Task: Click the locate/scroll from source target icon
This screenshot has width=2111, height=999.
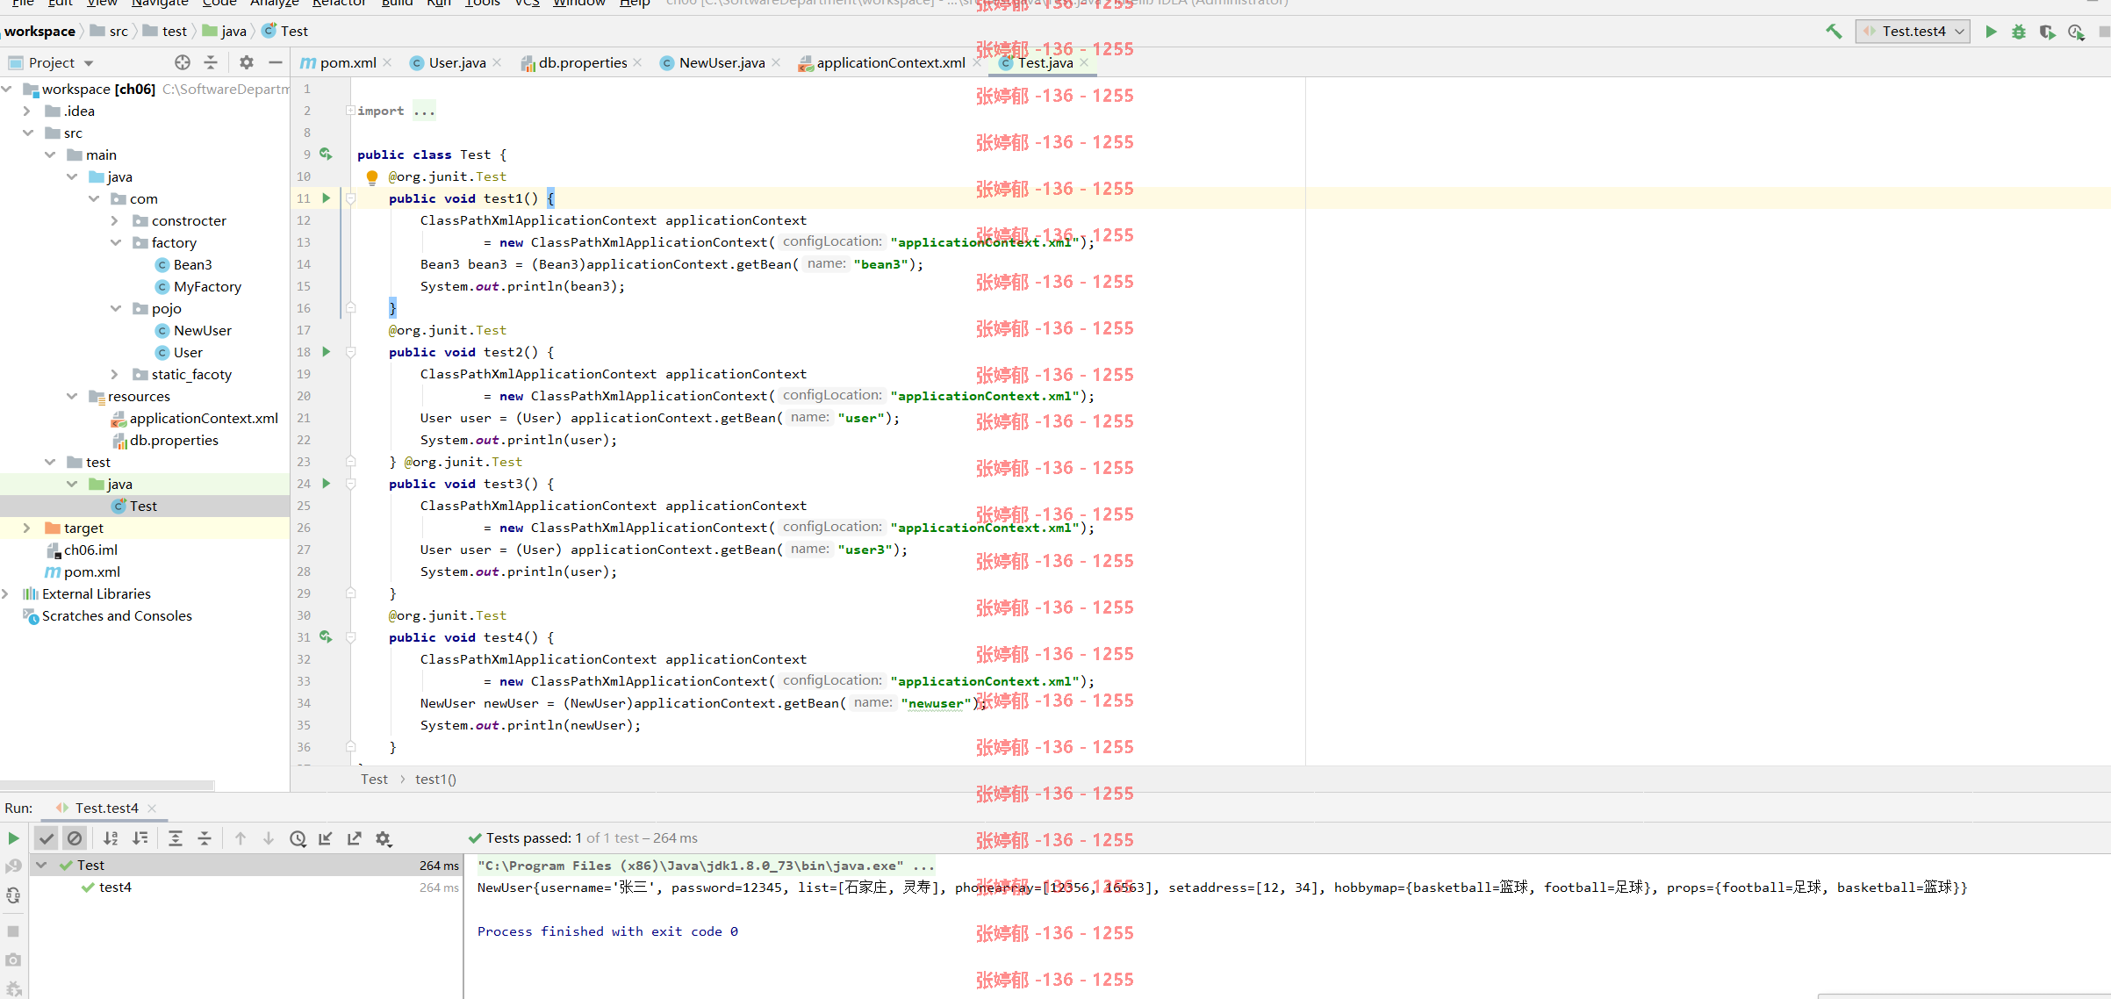Action: coord(183,62)
